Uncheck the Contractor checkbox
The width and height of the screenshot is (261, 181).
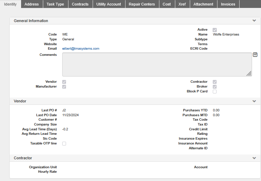pyautogui.click(x=215, y=82)
